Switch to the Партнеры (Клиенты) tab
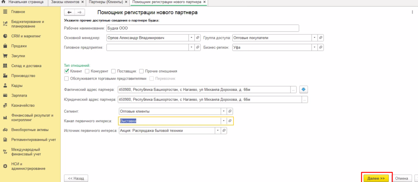 [106, 2]
